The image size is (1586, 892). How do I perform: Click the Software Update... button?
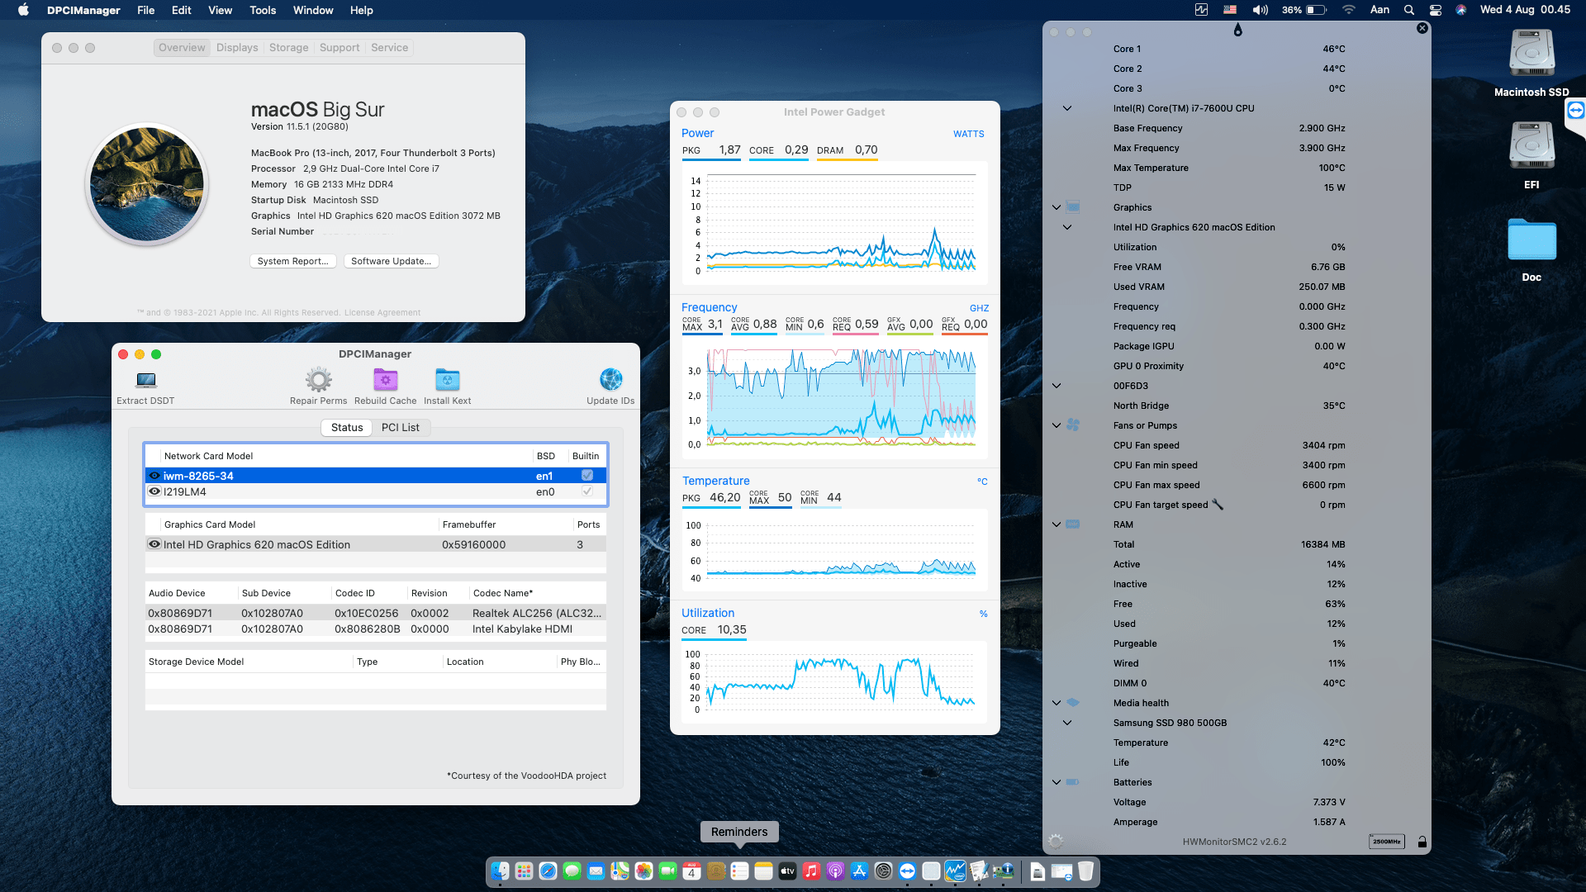coord(392,261)
